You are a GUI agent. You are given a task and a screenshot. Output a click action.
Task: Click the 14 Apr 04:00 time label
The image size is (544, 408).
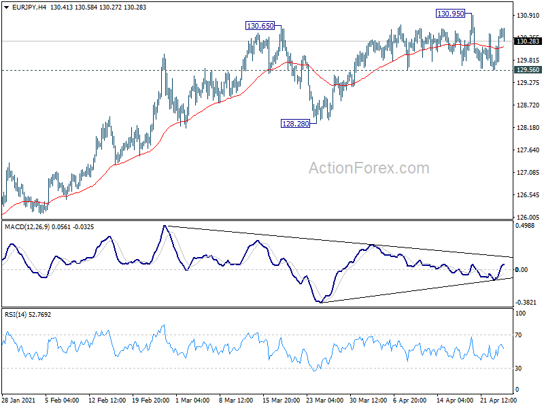pyautogui.click(x=455, y=400)
